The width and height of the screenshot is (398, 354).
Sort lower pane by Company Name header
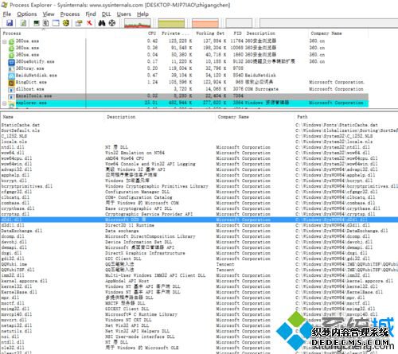[x=233, y=117]
